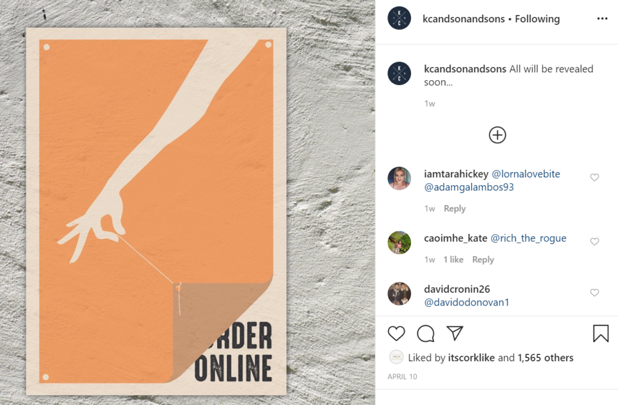Like iamtarahickey's comment
The height and width of the screenshot is (405, 618).
point(594,178)
